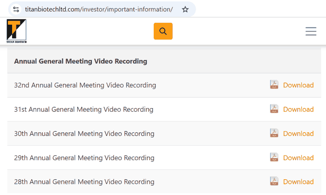The image size is (326, 195).
Task: Select the 'Annual General Meeting Video Recording' heading
Action: (81, 61)
